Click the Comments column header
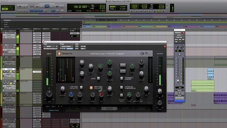 point(26,29)
